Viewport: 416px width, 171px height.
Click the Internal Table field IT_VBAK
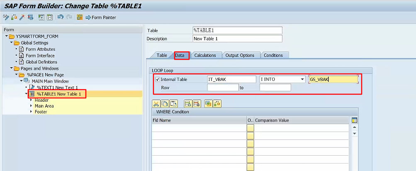(231, 79)
